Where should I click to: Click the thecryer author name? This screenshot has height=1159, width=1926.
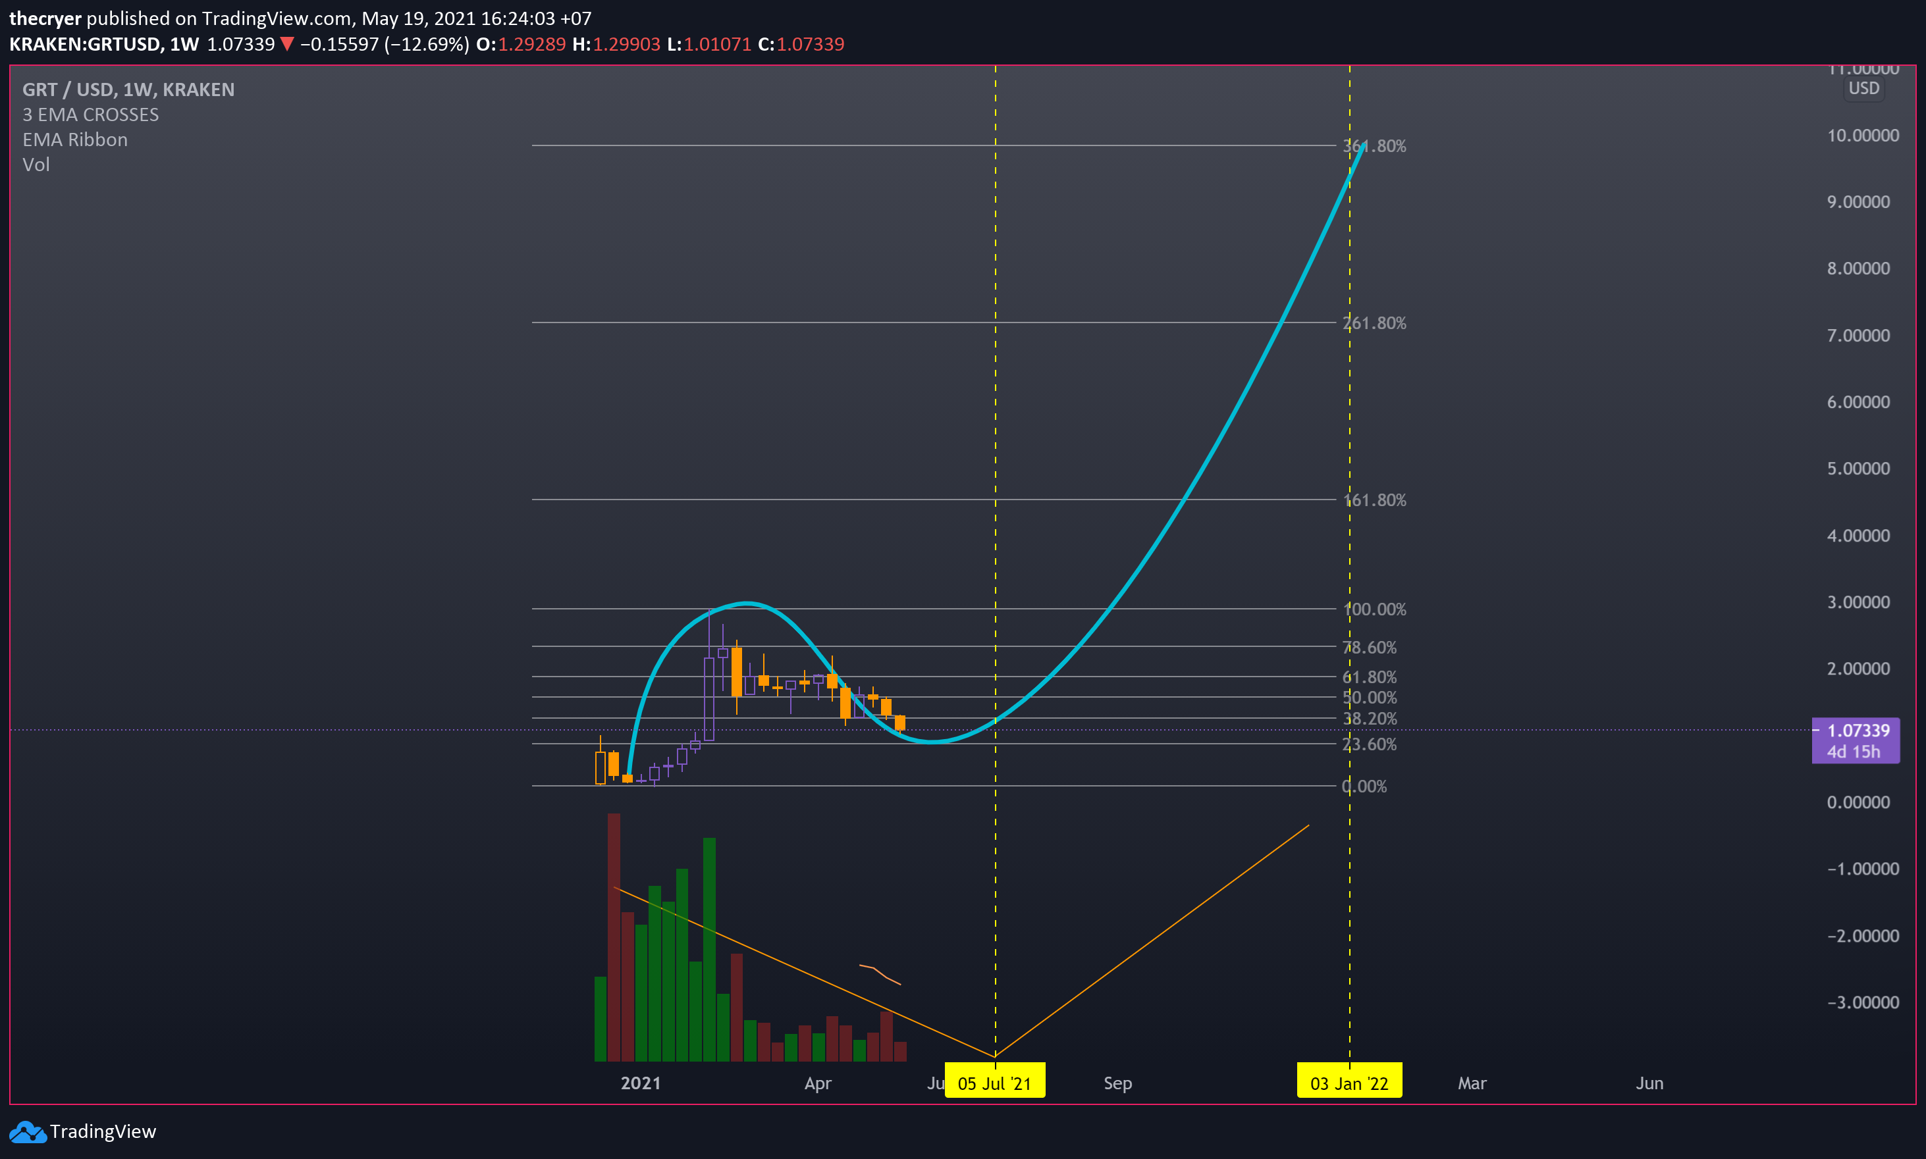45,18
